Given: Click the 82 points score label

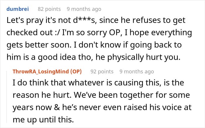Looking at the screenshot, I should coord(49,9).
